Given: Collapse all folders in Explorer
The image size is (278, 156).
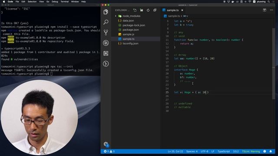Looking at the screenshot, I should pos(155,10).
